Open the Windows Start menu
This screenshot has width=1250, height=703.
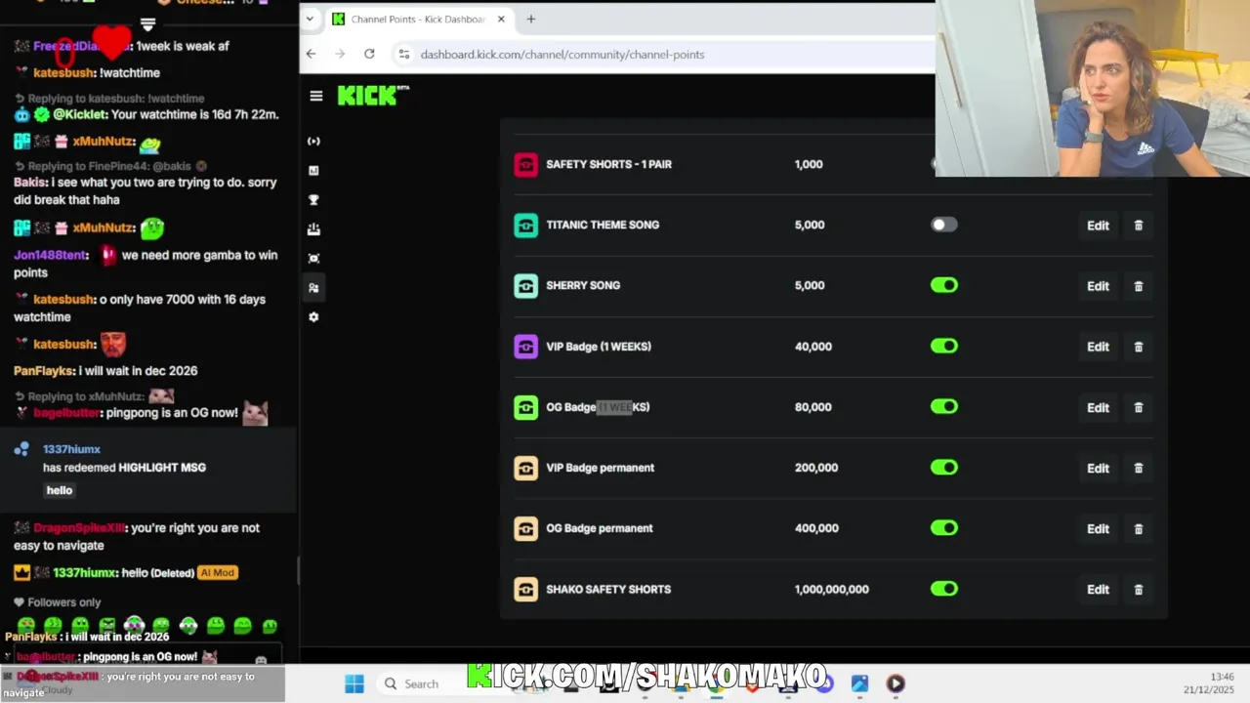pos(354,683)
